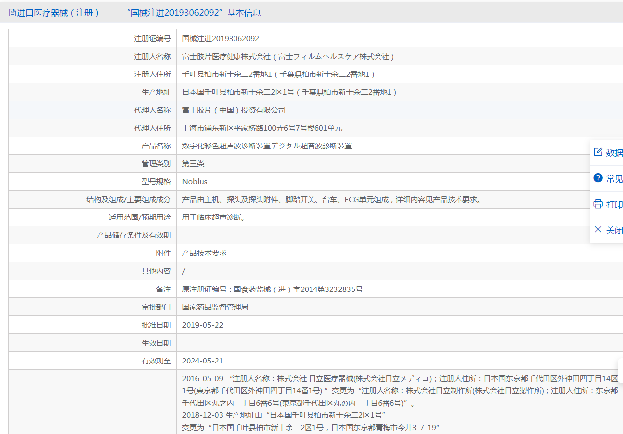The image size is (623, 434).
Task: Click attachment value 产品技术要求
Action: (x=204, y=253)
